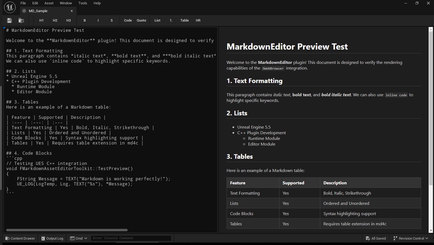Open the Window menu
Screen dimensions: 434x245
pyautogui.click(x=66, y=3)
